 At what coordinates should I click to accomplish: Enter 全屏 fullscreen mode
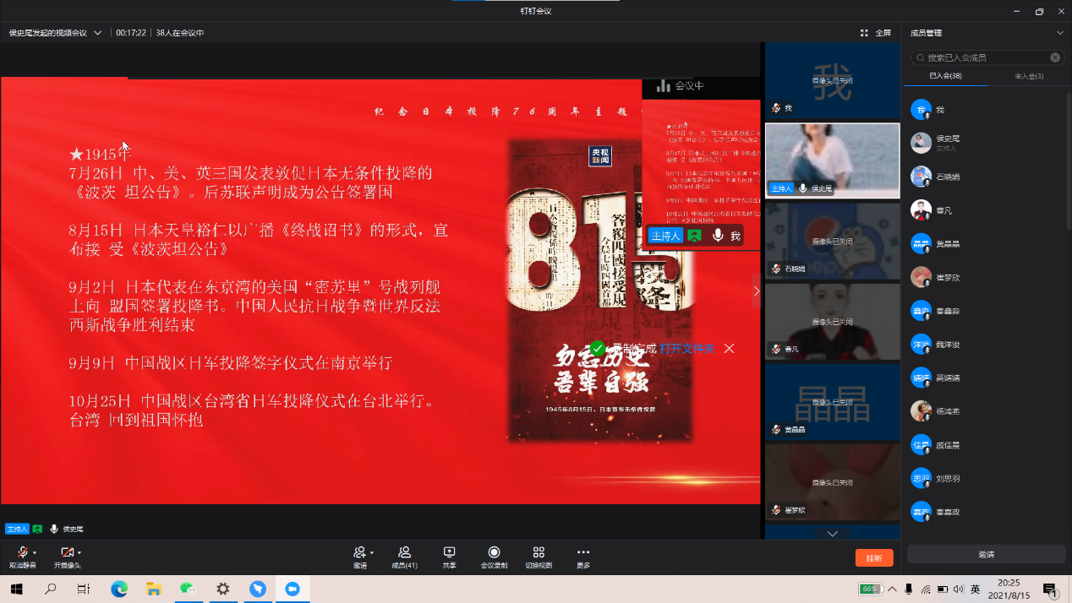coord(876,33)
